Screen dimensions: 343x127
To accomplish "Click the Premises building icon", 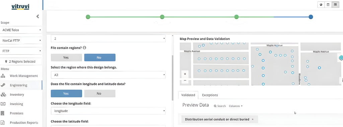I will [x=3, y=113].
